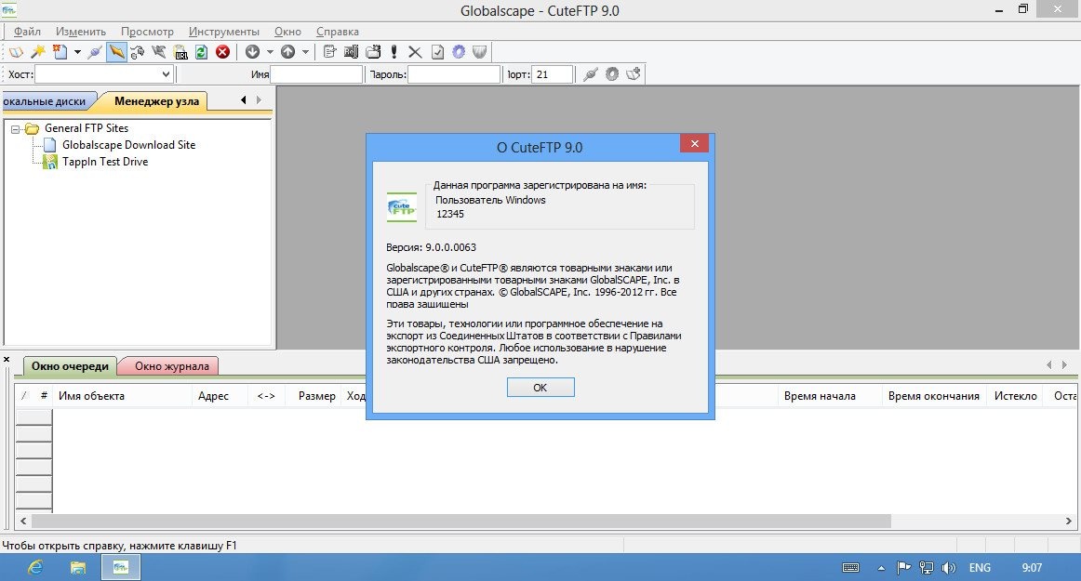1081x581 pixels.
Task: Click the Время начала column header
Action: click(830, 396)
